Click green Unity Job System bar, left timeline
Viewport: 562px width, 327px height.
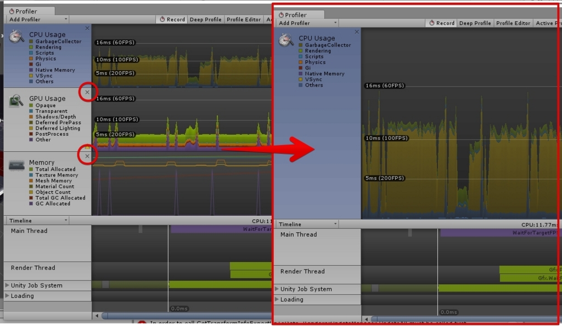(220, 284)
